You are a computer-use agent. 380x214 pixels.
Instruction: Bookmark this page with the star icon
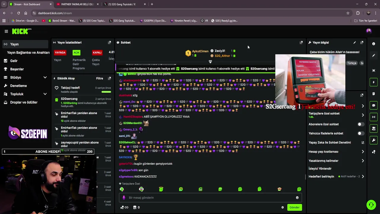348,13
